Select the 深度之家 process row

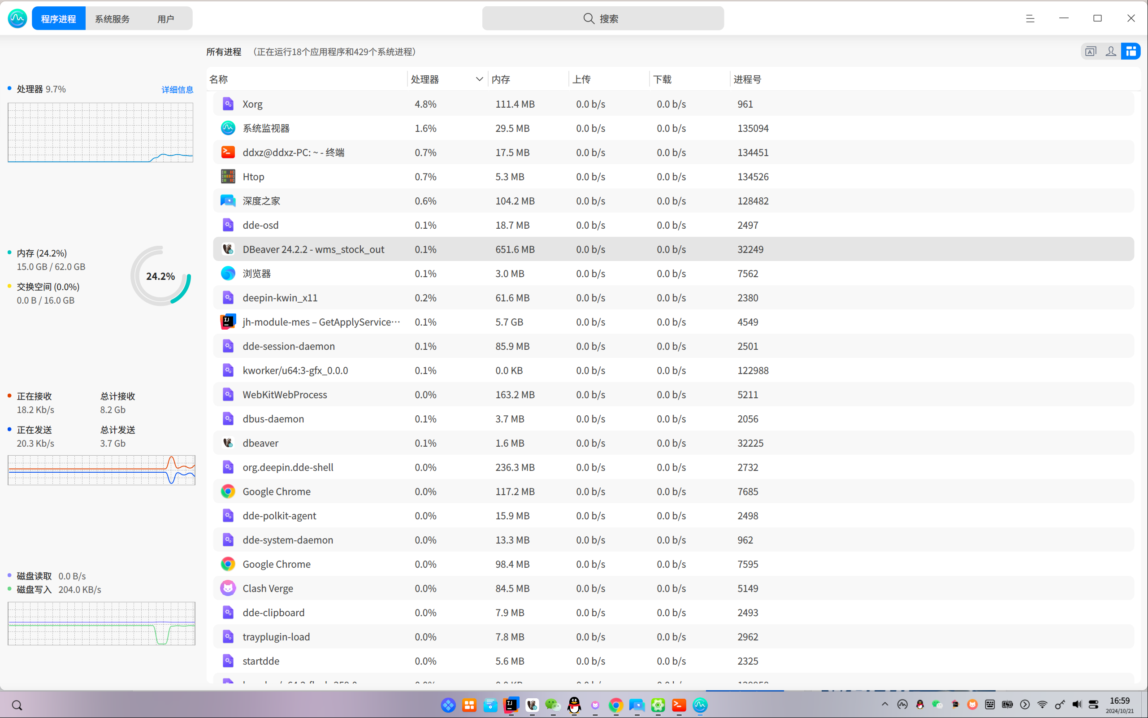[673, 201]
